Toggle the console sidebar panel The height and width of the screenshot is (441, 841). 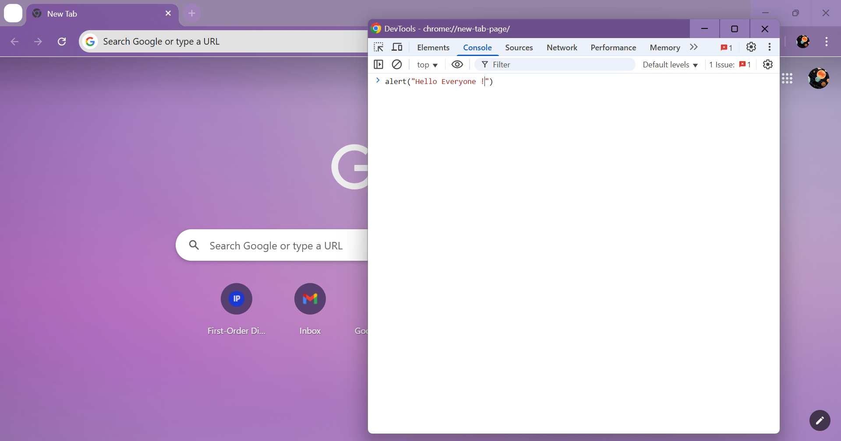pos(378,64)
